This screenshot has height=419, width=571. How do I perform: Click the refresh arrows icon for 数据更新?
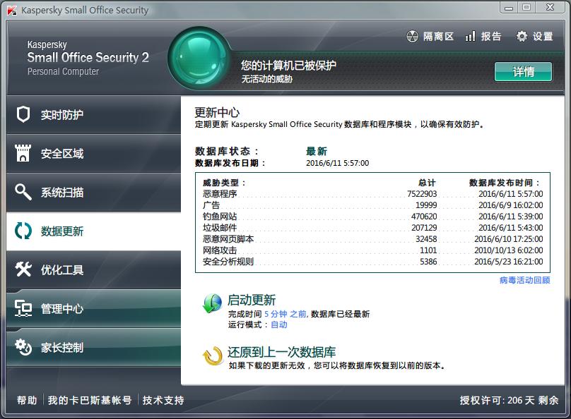[x=23, y=231]
